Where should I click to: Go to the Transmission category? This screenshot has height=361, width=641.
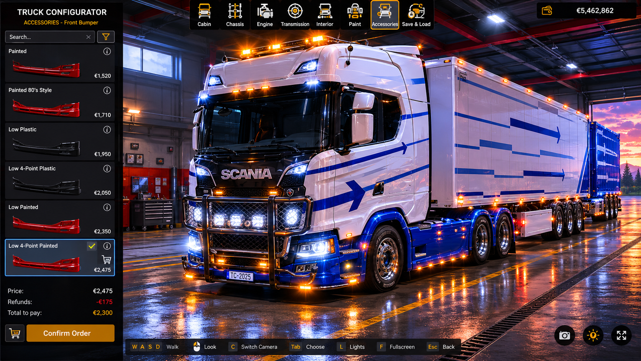[295, 15]
